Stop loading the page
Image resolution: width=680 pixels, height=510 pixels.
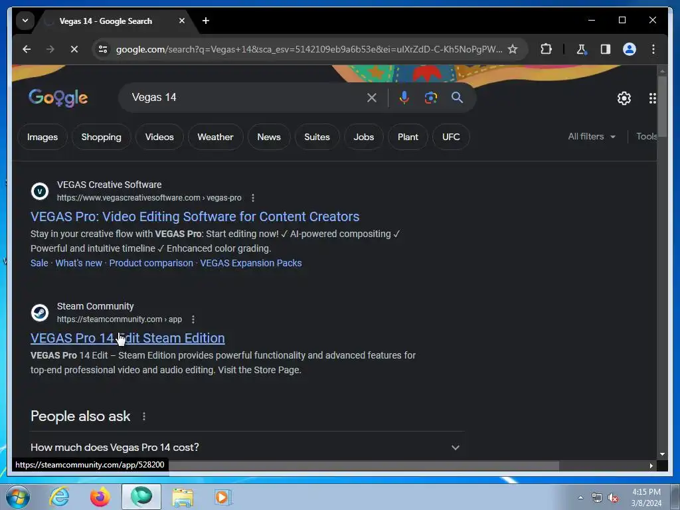coord(74,49)
